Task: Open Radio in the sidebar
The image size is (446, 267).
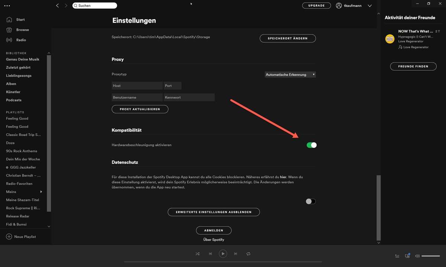Action: tap(21, 40)
